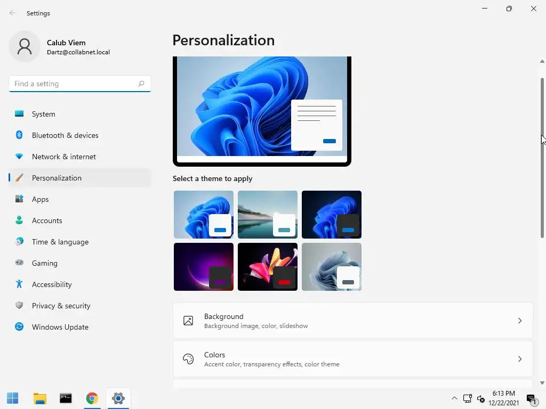The width and height of the screenshot is (546, 409).
Task: Expand the Colors settings chevron
Action: (519, 358)
